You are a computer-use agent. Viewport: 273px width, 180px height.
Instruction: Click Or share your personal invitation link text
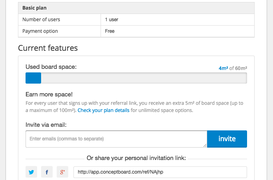click(x=136, y=158)
